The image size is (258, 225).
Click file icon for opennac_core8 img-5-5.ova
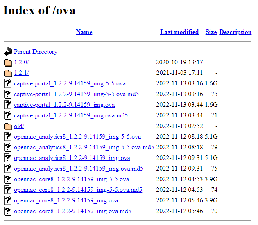[x=8, y=179]
